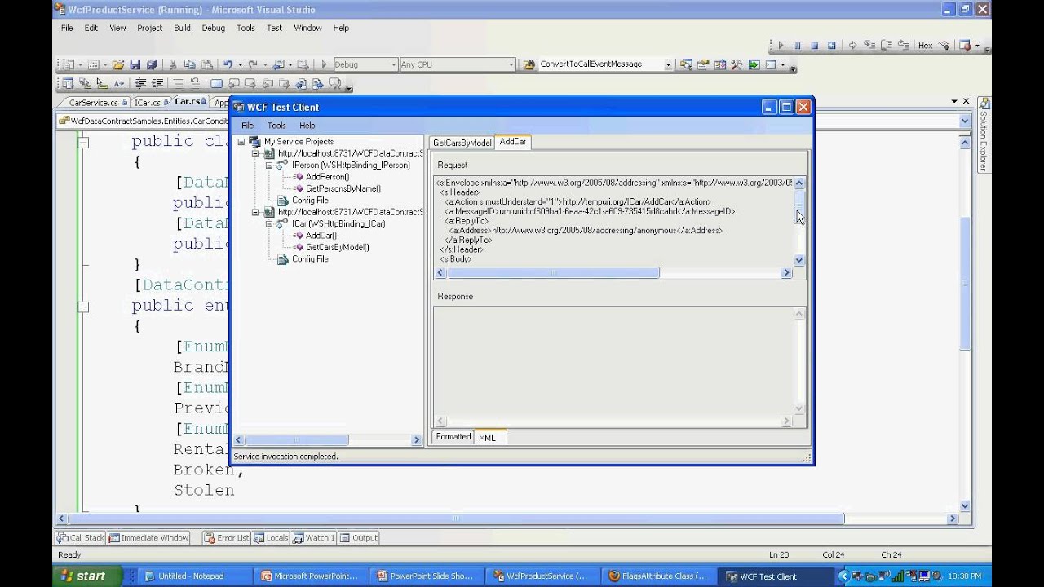The image size is (1044, 587).
Task: Click the service tree horizontal scrollbar thumb
Action: click(296, 440)
